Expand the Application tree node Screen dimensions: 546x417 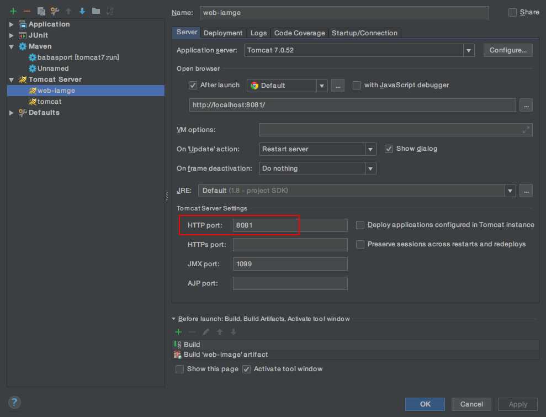tap(12, 24)
